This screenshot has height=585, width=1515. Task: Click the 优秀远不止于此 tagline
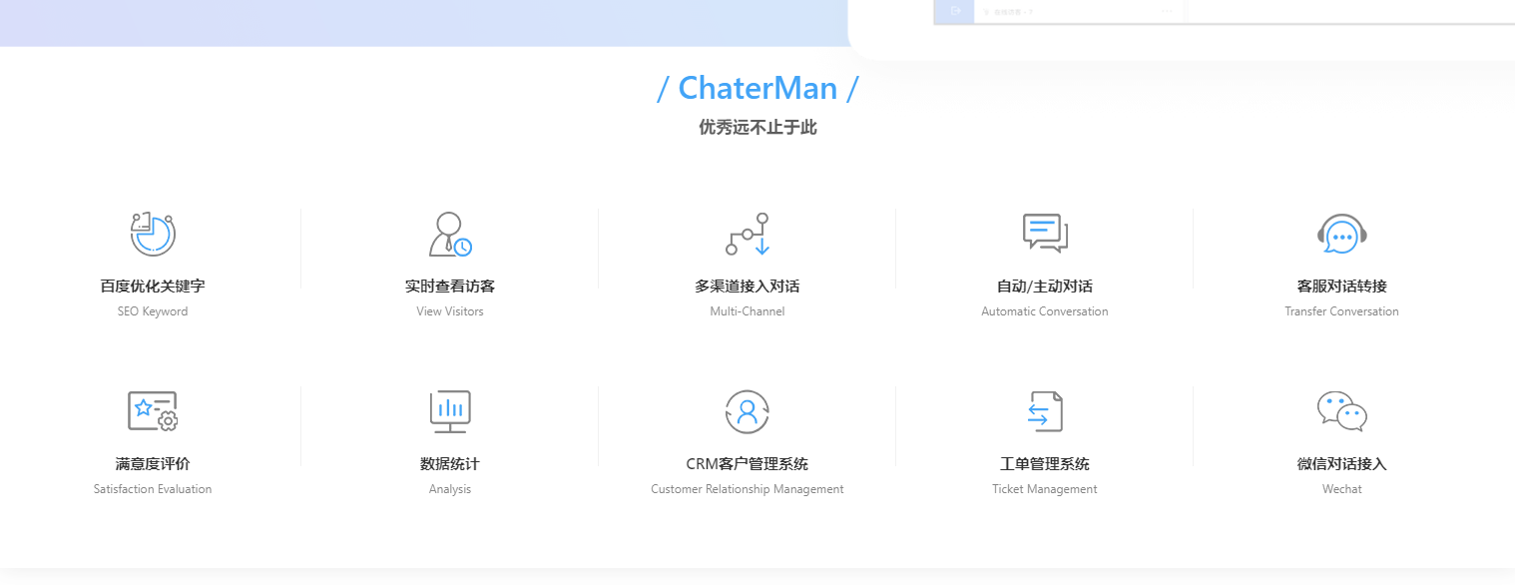click(x=757, y=128)
